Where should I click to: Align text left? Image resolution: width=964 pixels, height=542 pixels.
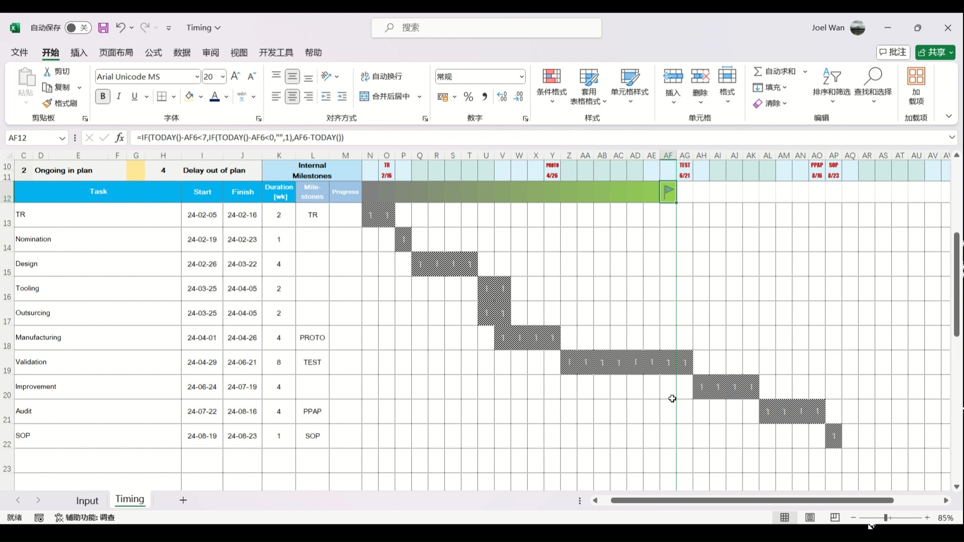tap(276, 96)
